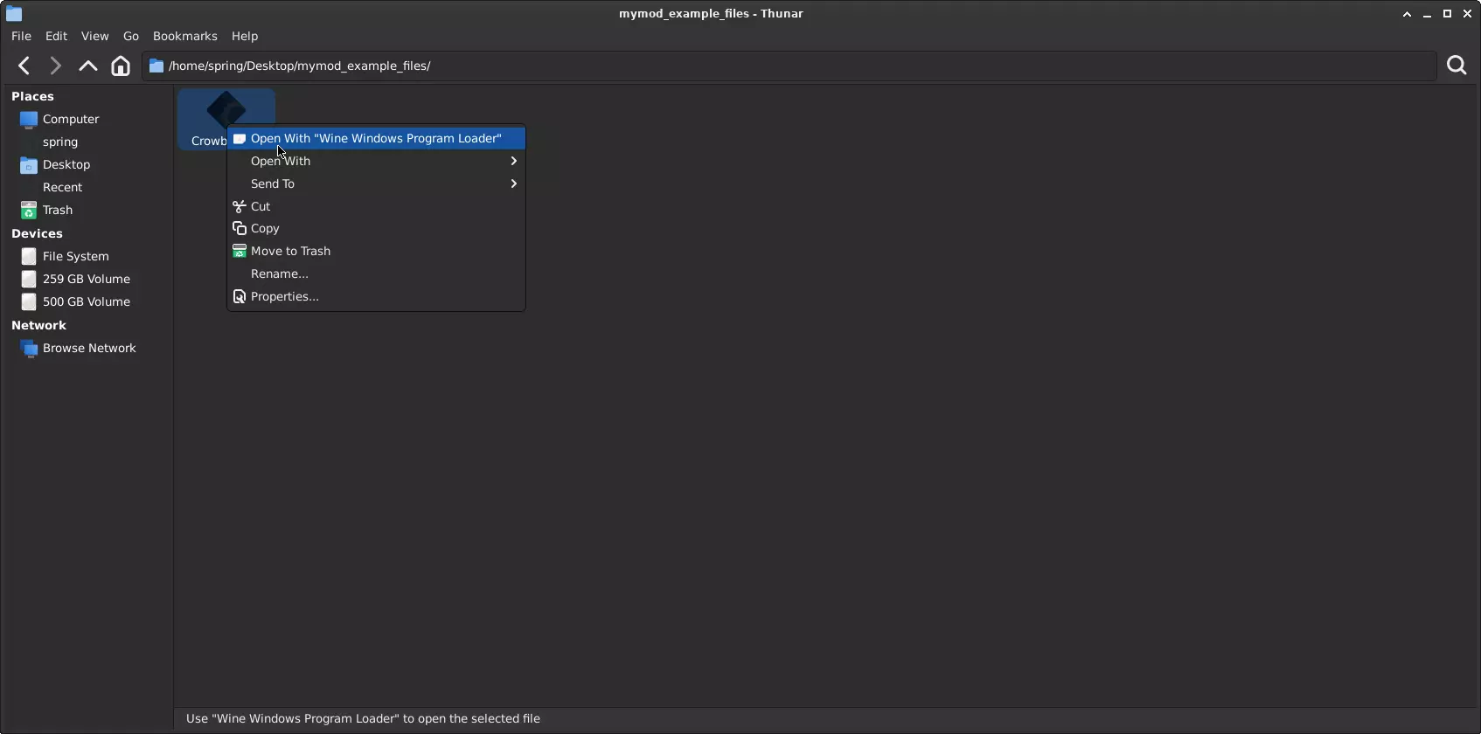Click the Trash icon in the sidebar
Screen dimensions: 1481x734
click(x=29, y=210)
